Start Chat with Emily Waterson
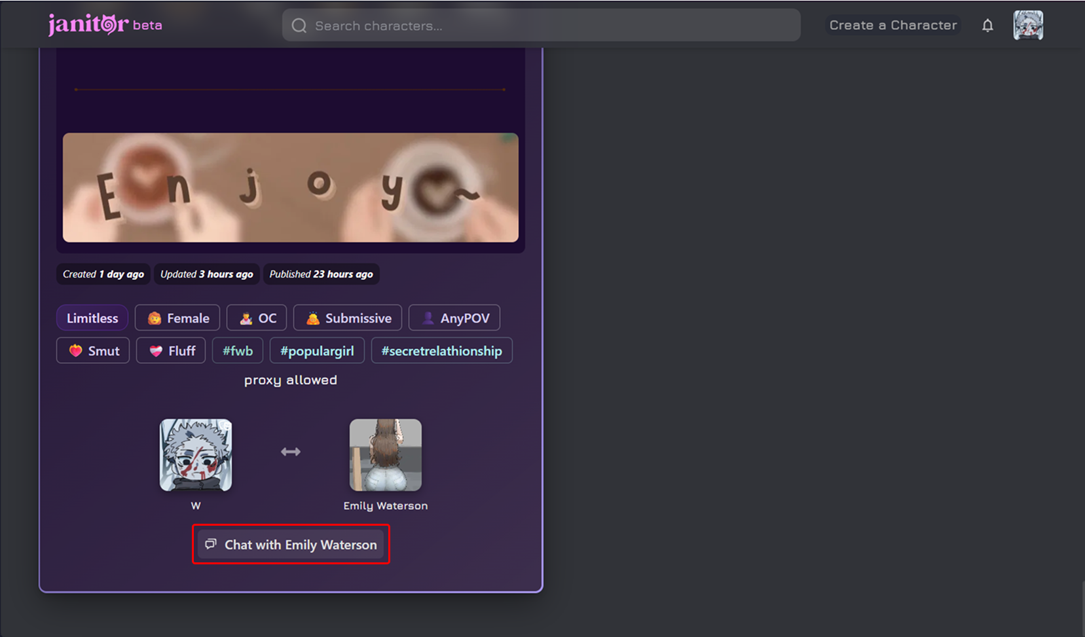 tap(291, 545)
